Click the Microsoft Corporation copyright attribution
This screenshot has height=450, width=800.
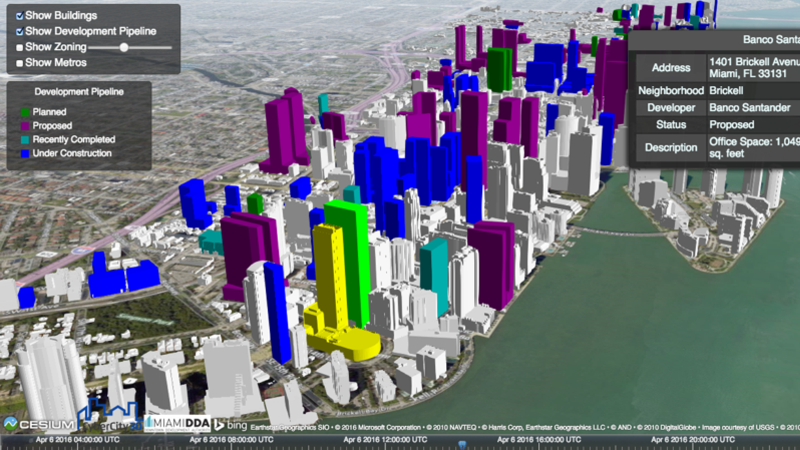pyautogui.click(x=379, y=426)
